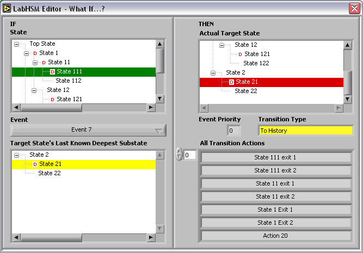Image resolution: width=363 pixels, height=253 pixels.
Task: Select State 22 in Actual Target State tree
Action: click(x=245, y=91)
